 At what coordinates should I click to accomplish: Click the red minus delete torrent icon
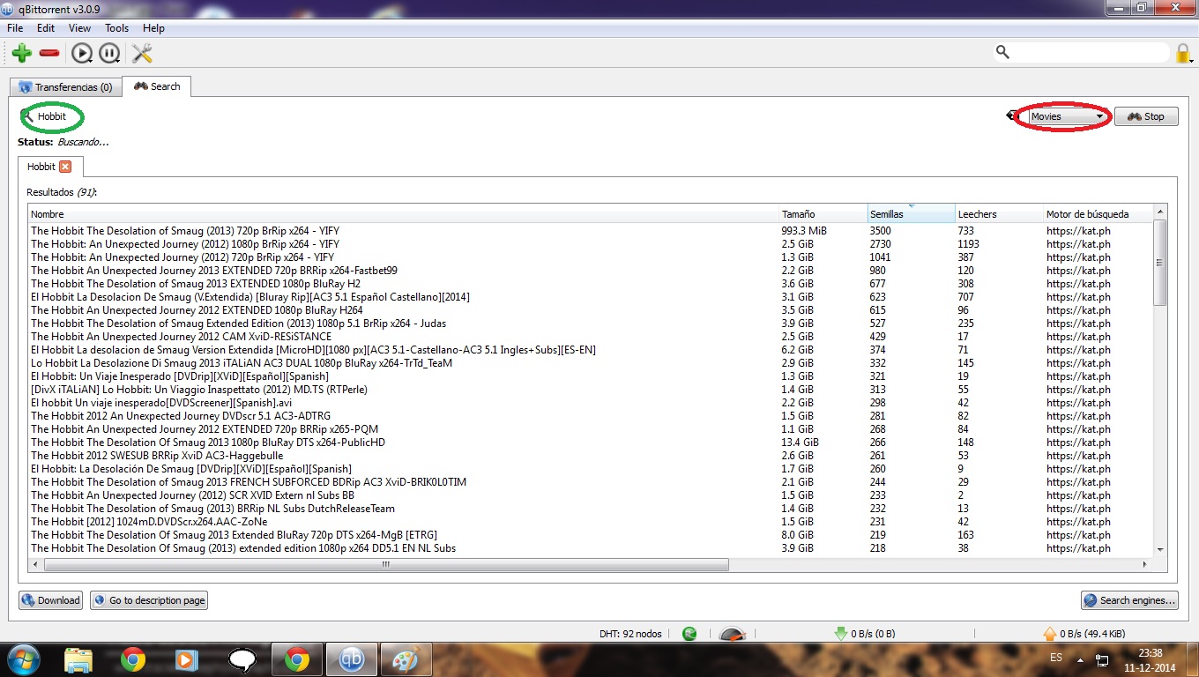[49, 53]
